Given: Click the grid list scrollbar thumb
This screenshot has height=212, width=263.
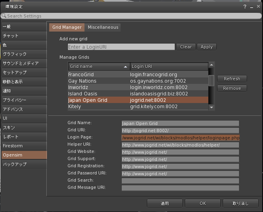Looking at the screenshot, I should click(211, 81).
